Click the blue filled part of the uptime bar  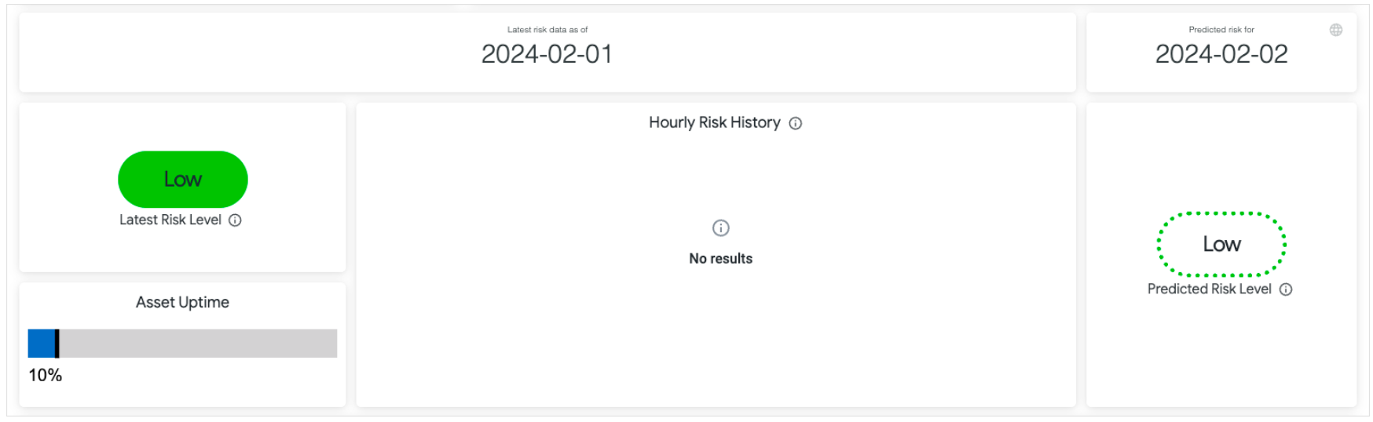(41, 344)
